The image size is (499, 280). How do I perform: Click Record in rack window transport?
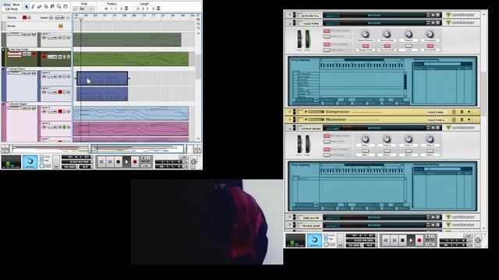pos(419,240)
